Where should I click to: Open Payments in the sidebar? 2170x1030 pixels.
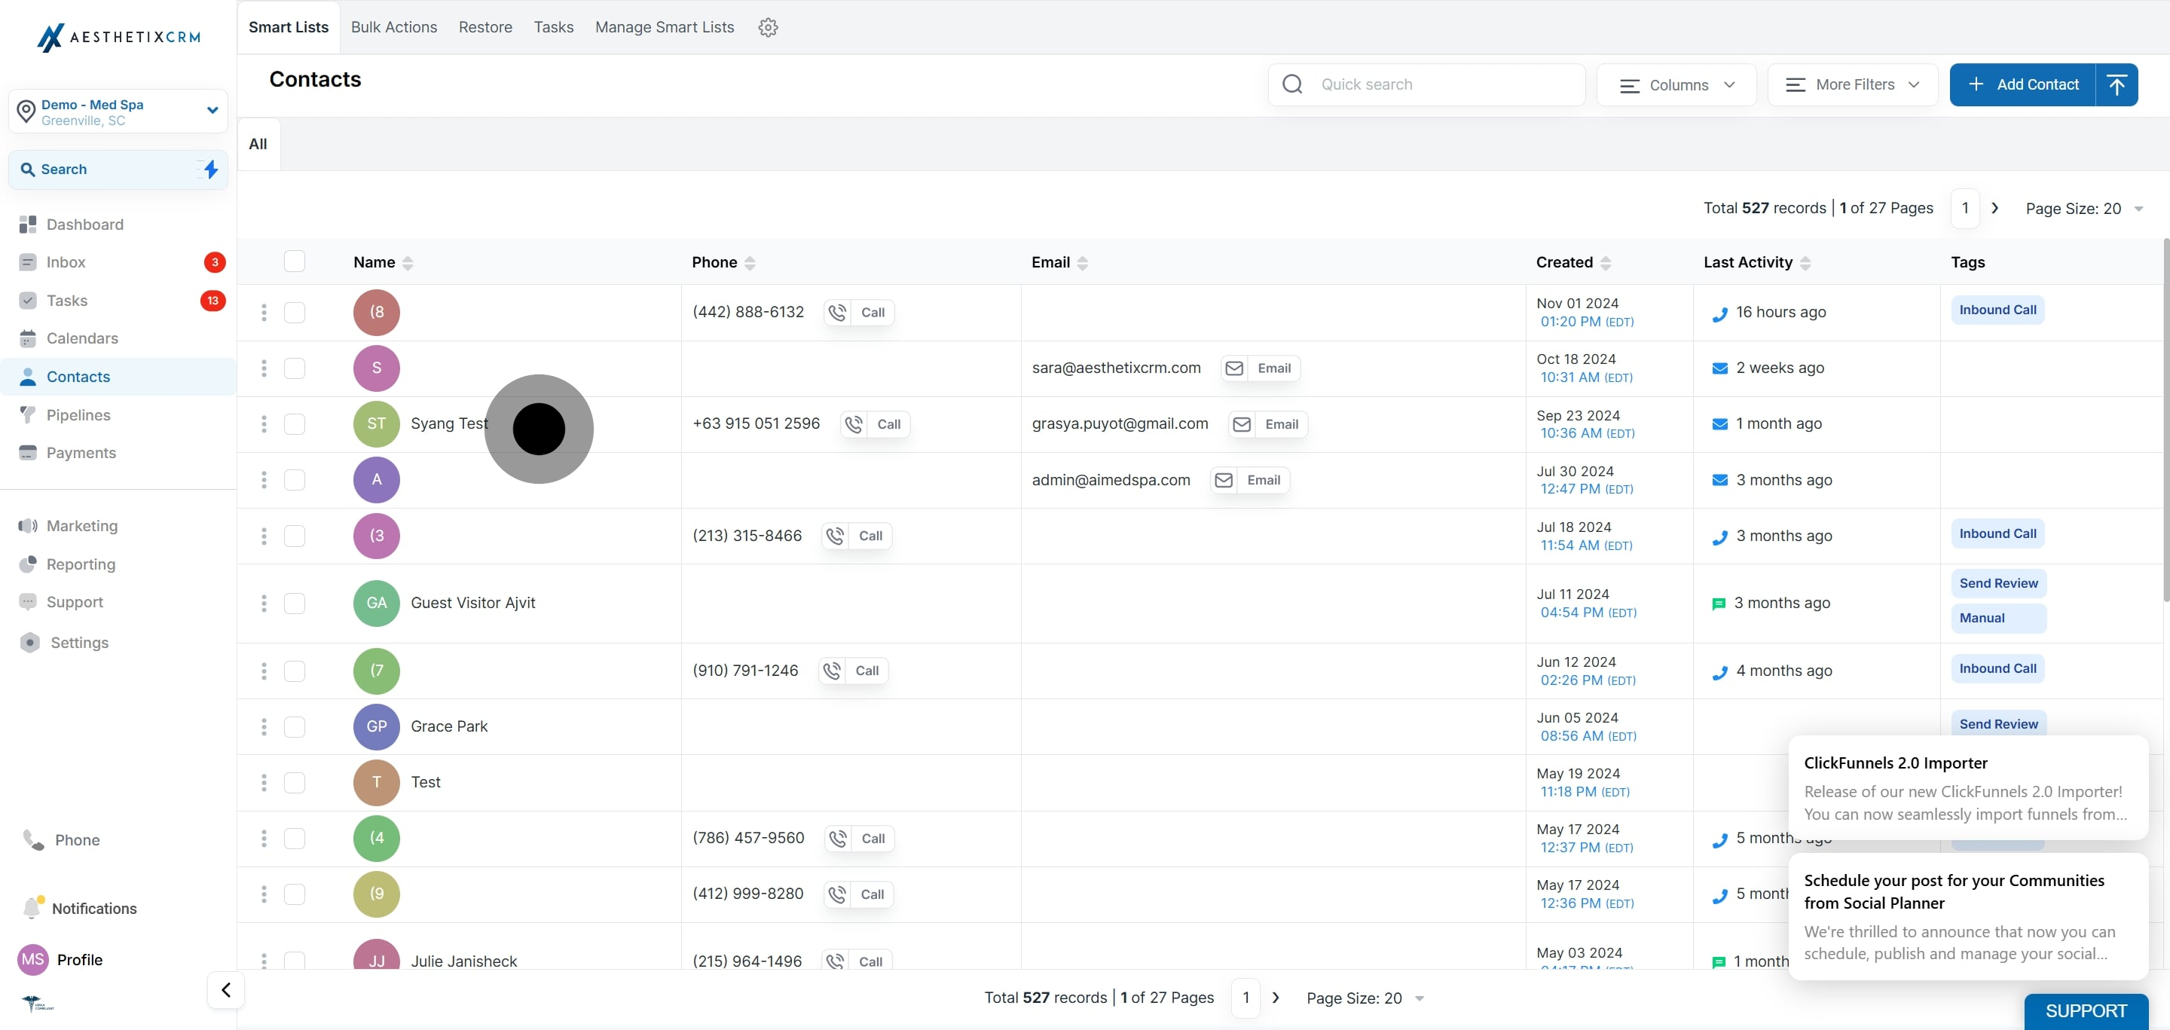coord(81,452)
